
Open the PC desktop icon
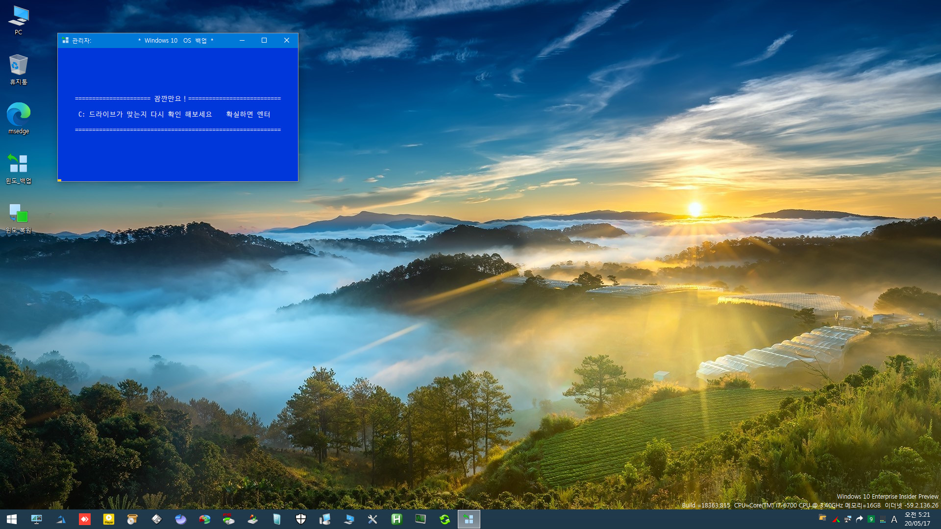[19, 20]
